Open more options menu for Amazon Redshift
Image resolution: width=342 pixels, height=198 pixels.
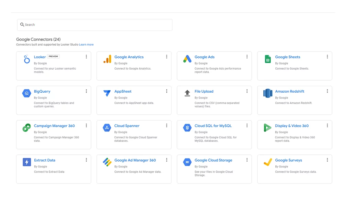(327, 91)
